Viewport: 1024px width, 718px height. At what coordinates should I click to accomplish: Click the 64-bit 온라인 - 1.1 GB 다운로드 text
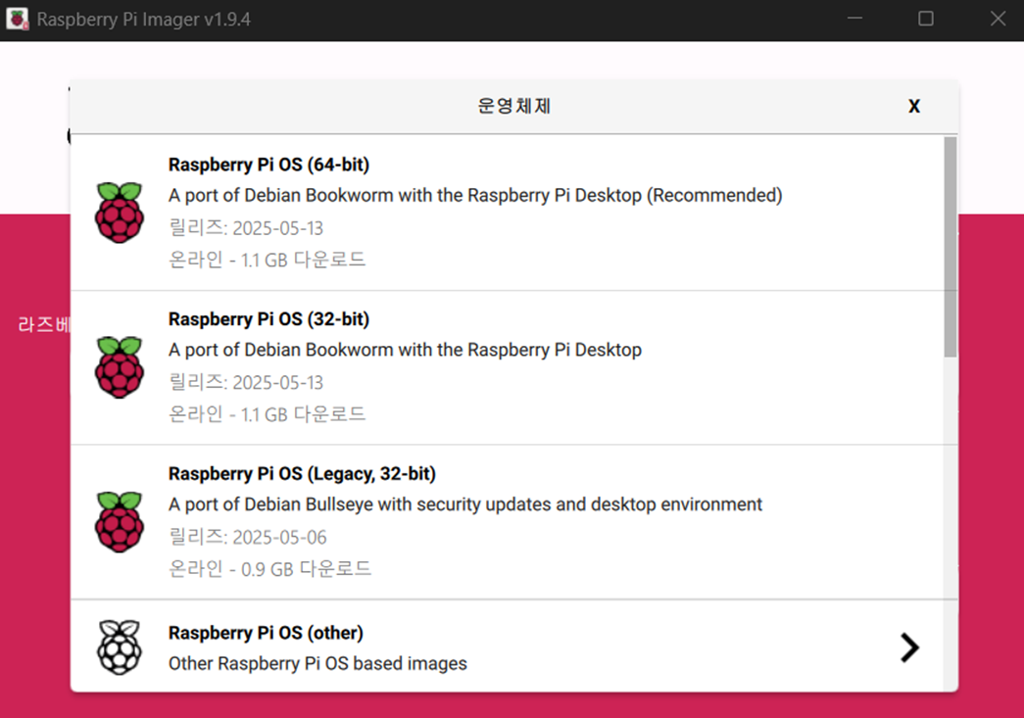click(268, 260)
